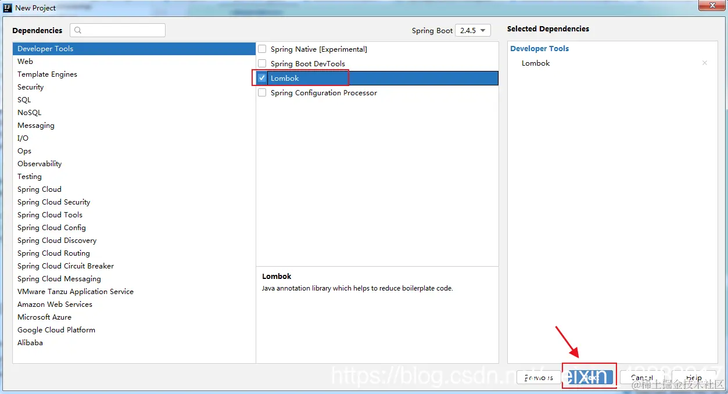Close the New Project dialog window
Screen dimensions: 728x394
tap(711, 5)
